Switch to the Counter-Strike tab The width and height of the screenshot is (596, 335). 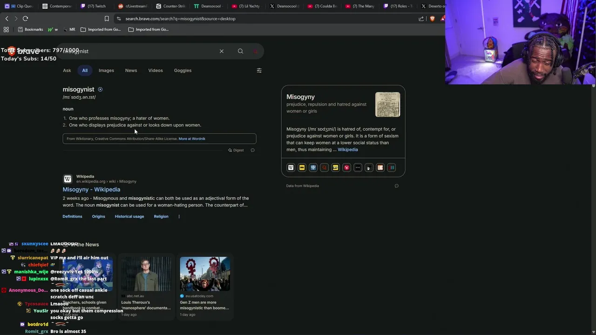pyautogui.click(x=171, y=6)
